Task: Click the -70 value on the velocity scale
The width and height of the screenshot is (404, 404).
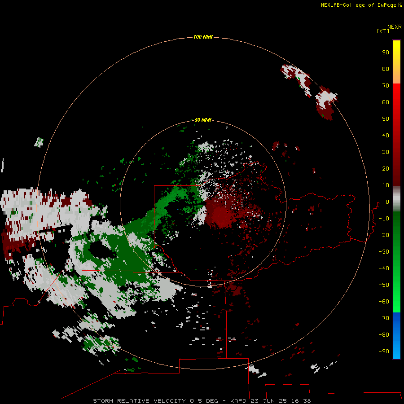Action: [384, 318]
